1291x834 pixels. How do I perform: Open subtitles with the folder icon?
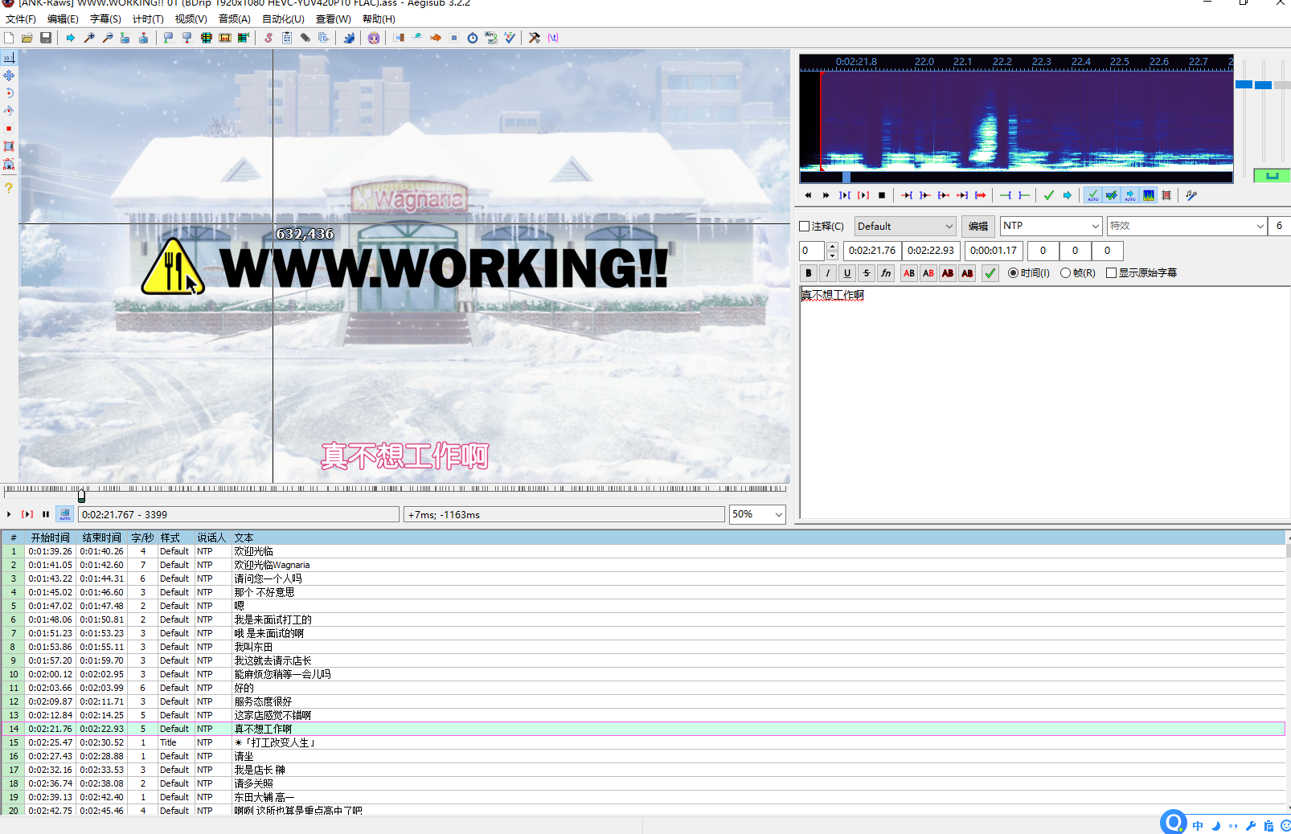coord(27,38)
